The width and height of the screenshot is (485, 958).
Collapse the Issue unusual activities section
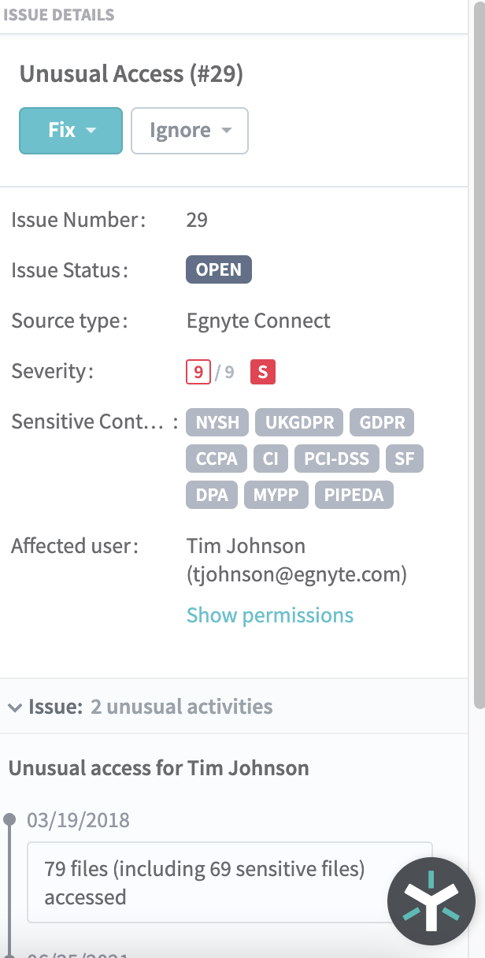(x=15, y=707)
